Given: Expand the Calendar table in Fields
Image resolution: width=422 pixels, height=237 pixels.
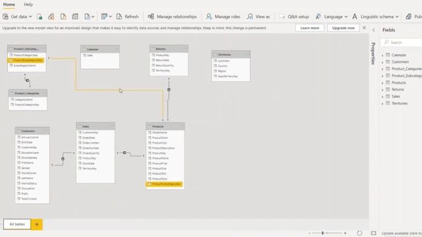Looking at the screenshot, I should point(382,55).
